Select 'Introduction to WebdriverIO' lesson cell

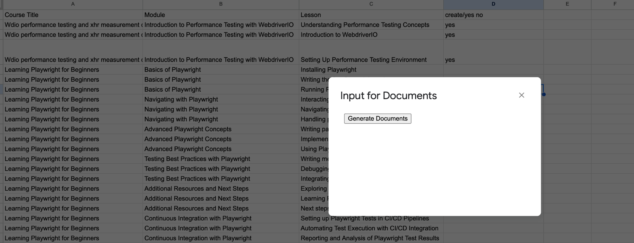click(x=371, y=35)
